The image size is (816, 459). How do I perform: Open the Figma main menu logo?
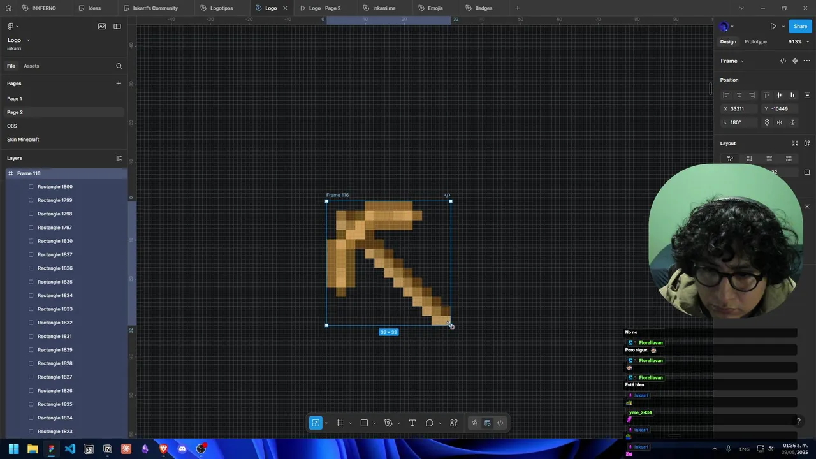(x=11, y=26)
